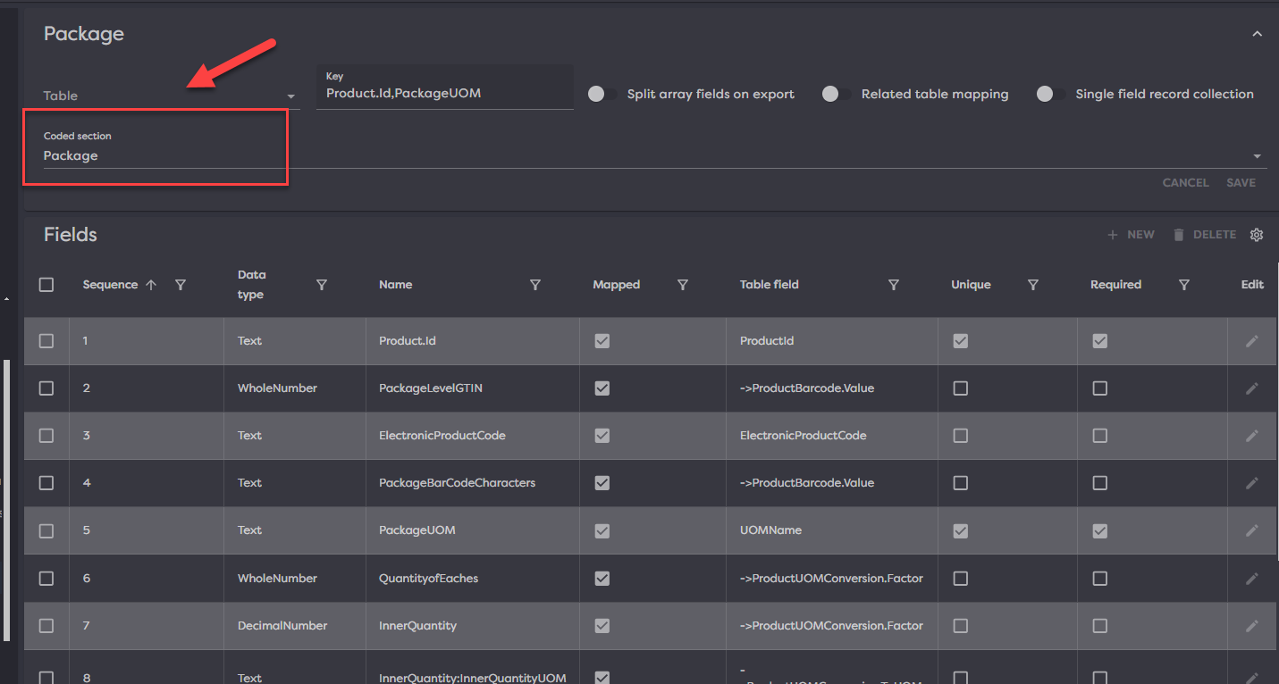The width and height of the screenshot is (1279, 684).
Task: Edit the Product.Id row with pencil icon
Action: (1252, 341)
